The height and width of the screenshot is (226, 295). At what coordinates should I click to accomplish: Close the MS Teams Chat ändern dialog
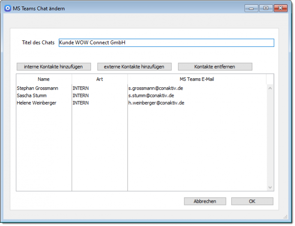click(281, 8)
